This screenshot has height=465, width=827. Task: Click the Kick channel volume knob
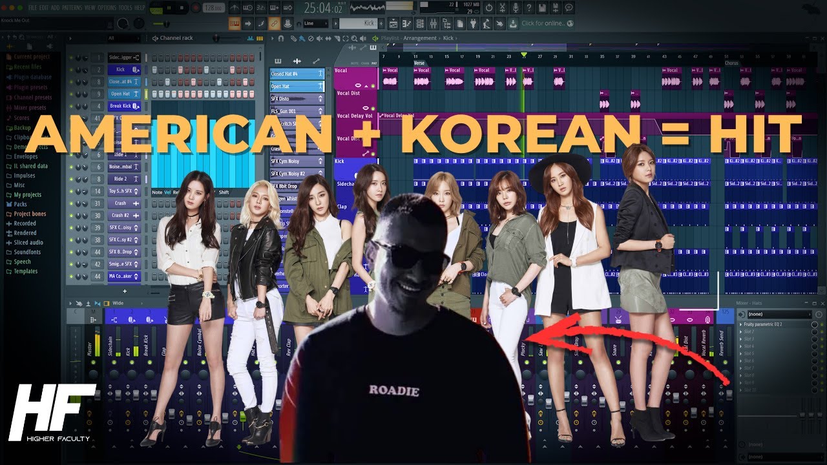click(x=85, y=69)
